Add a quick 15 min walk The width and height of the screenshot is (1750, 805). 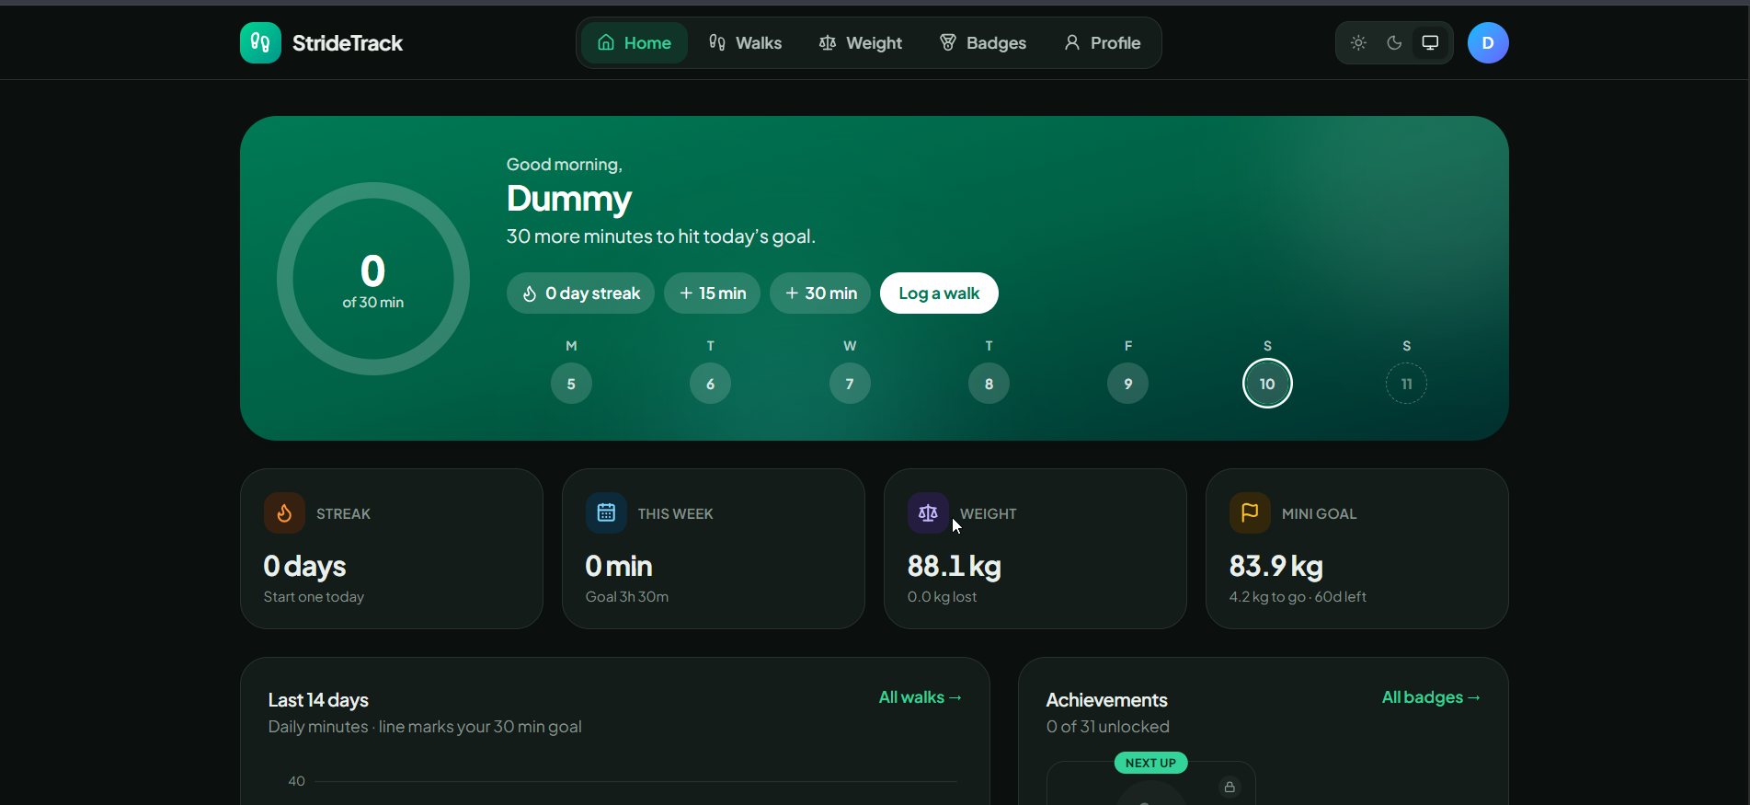point(713,293)
